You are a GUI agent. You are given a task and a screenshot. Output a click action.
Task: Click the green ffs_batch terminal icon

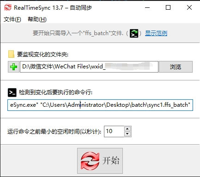[134, 33]
